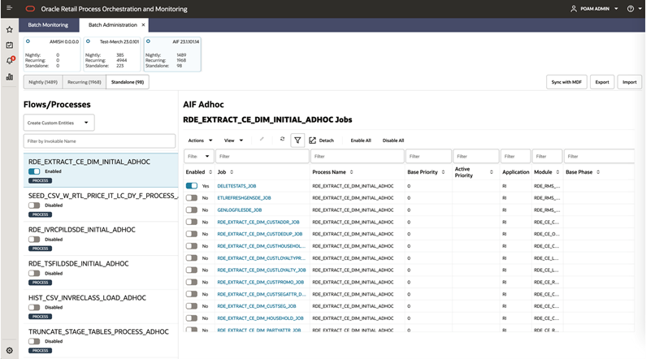646x359 pixels.
Task: Click Sync with MDF button
Action: [566, 82]
